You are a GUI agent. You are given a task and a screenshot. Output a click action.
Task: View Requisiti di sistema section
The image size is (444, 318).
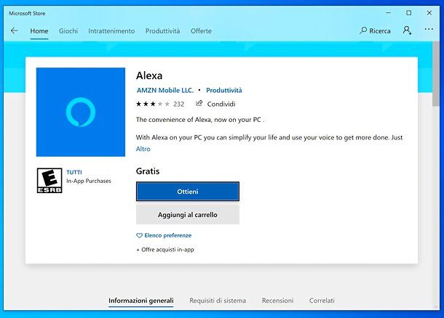218,301
